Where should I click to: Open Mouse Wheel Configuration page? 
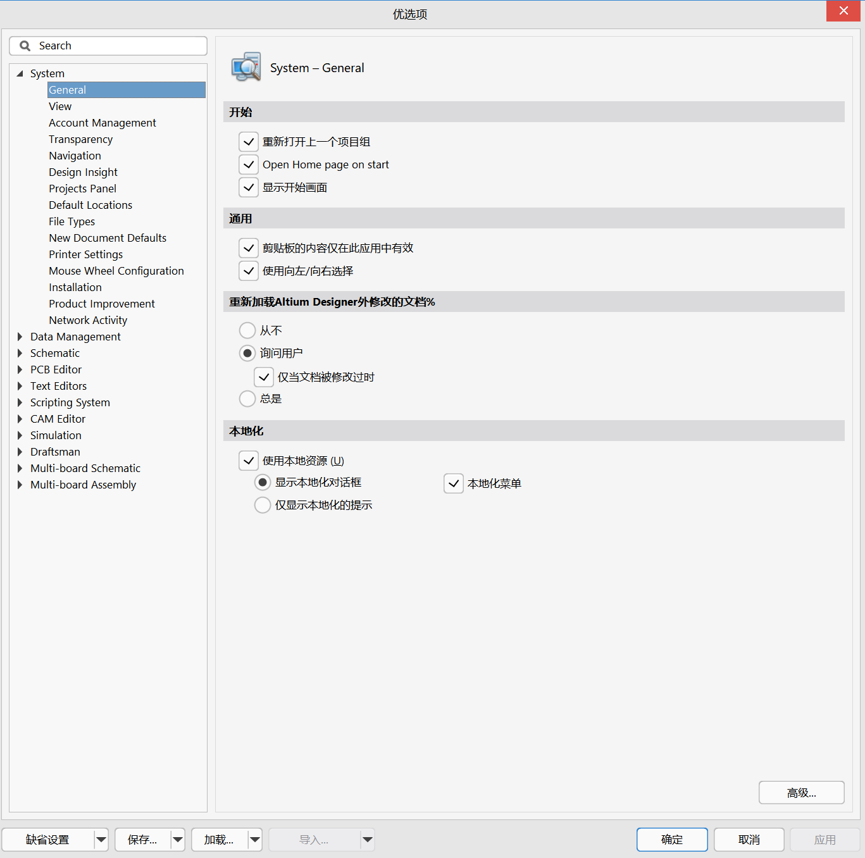click(x=116, y=271)
